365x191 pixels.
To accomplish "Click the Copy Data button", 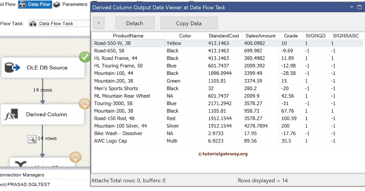I will click(x=189, y=23).
